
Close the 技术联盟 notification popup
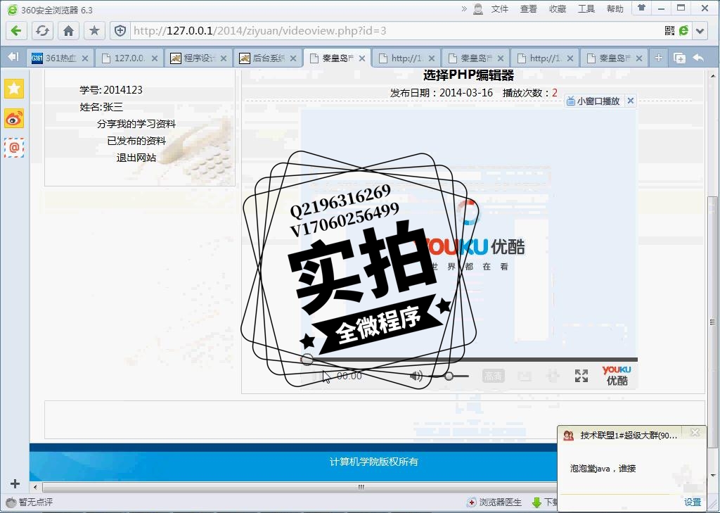[x=695, y=433]
